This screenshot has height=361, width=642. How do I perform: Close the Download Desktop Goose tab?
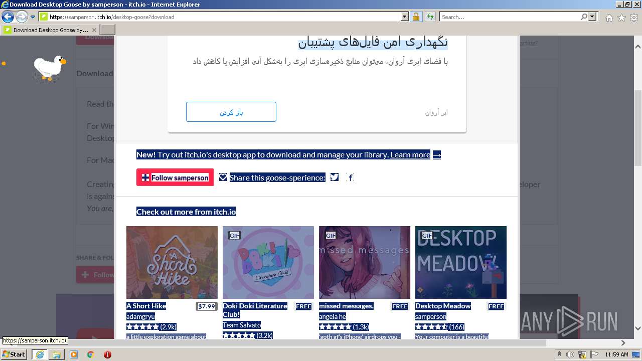94,30
